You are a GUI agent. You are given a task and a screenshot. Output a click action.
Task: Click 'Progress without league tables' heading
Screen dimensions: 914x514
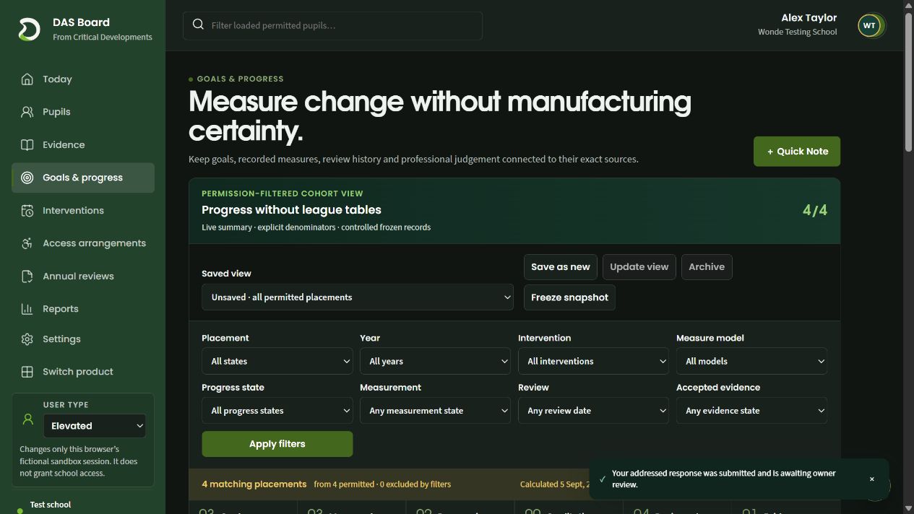click(291, 210)
